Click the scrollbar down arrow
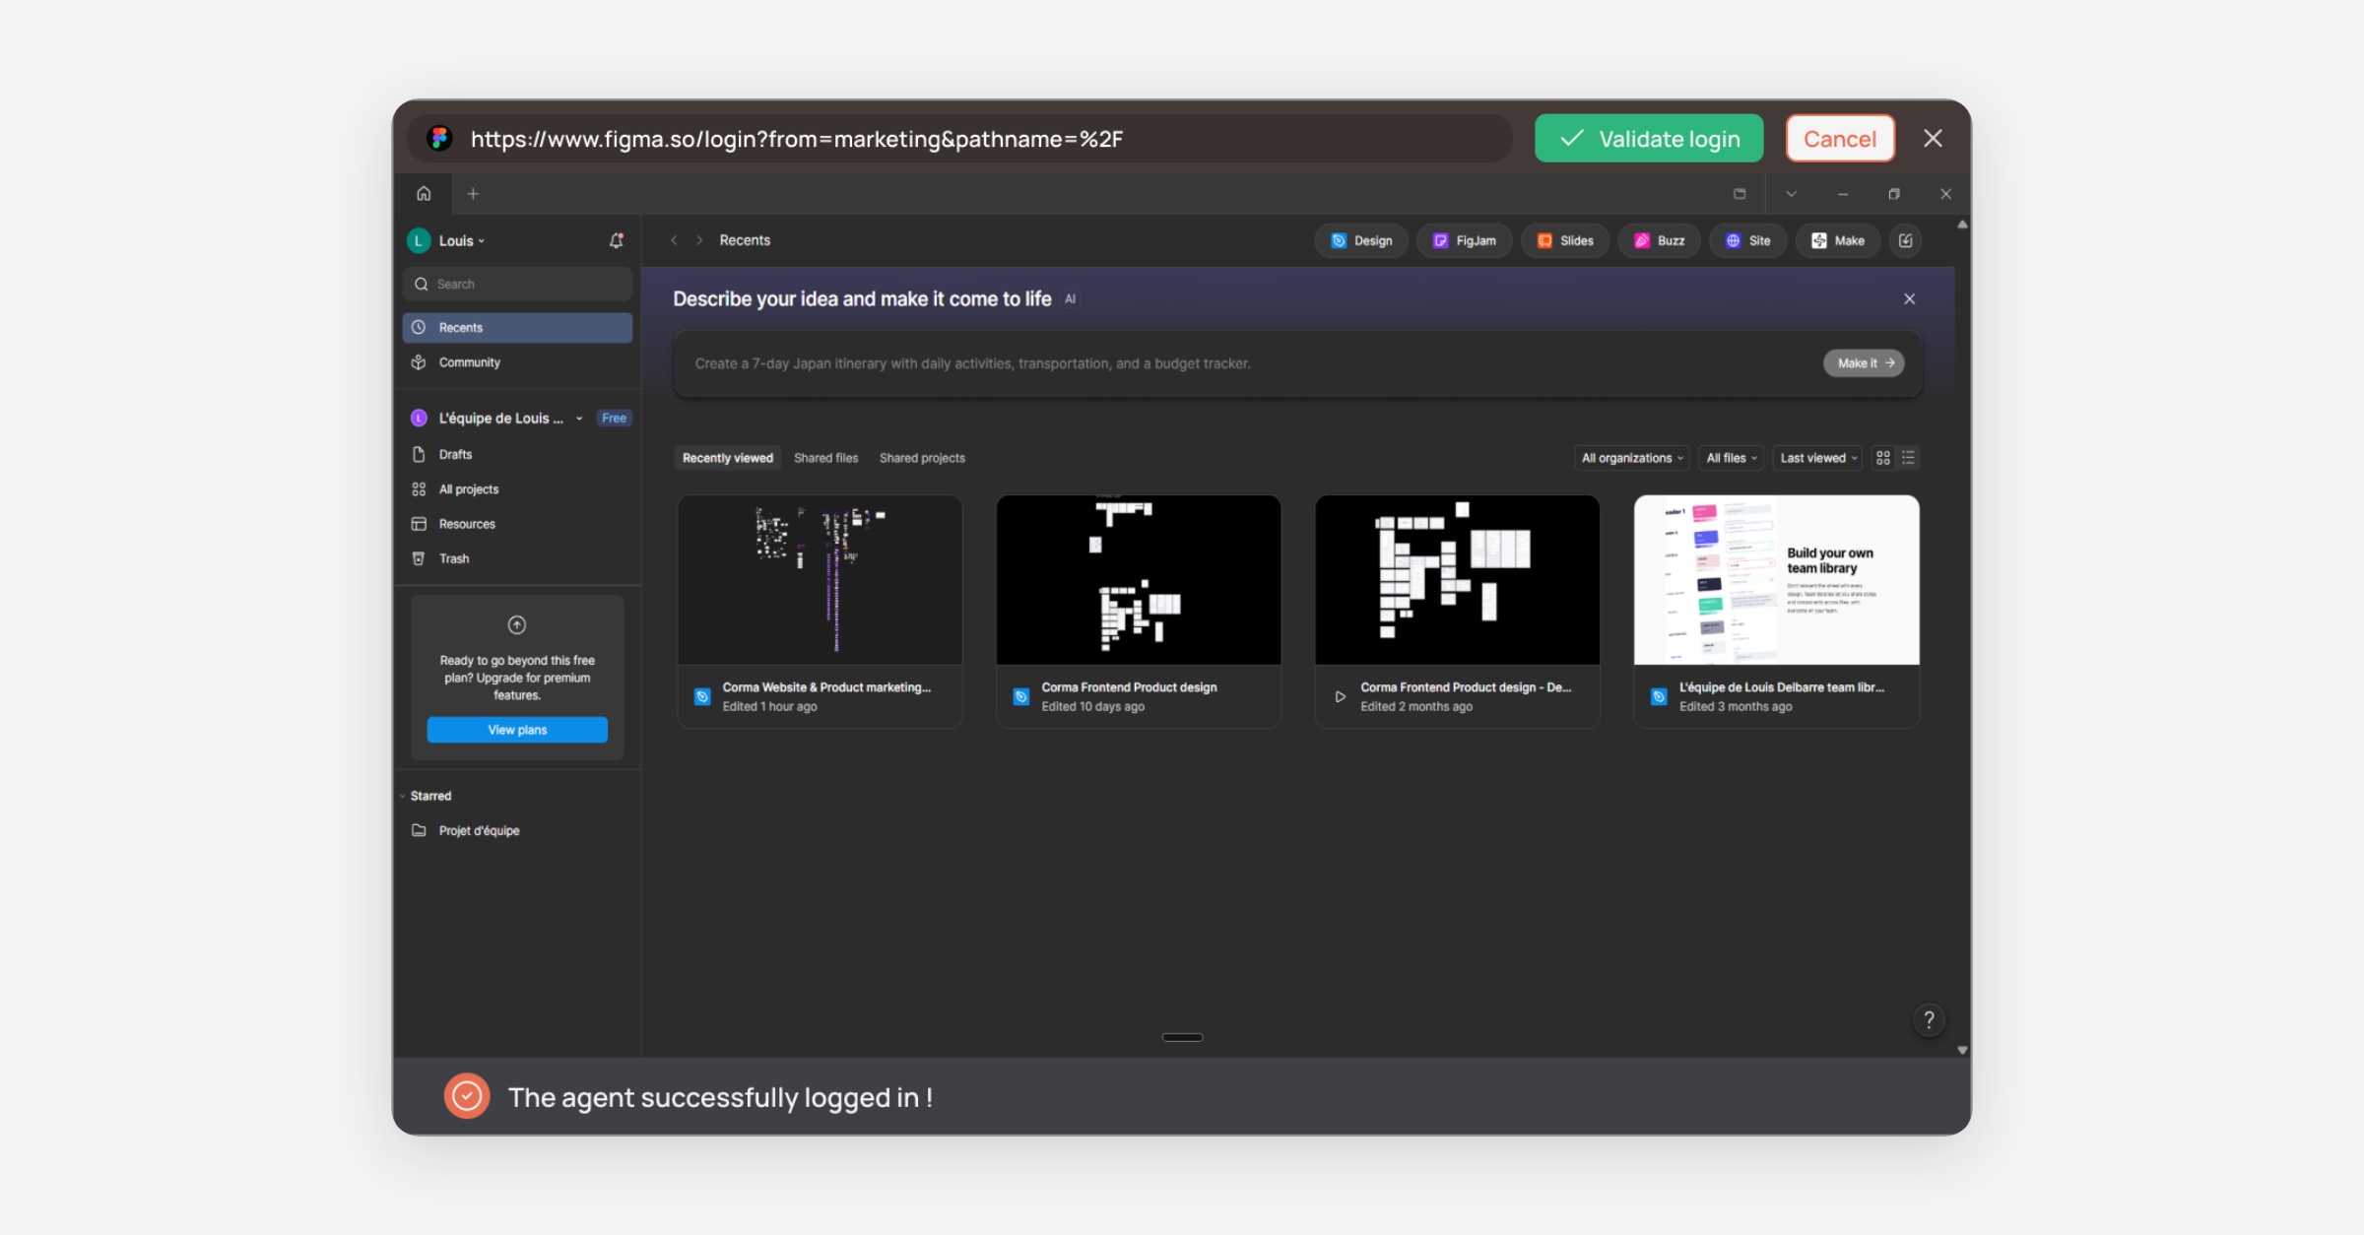Image resolution: width=2364 pixels, height=1235 pixels. coord(1962,1050)
